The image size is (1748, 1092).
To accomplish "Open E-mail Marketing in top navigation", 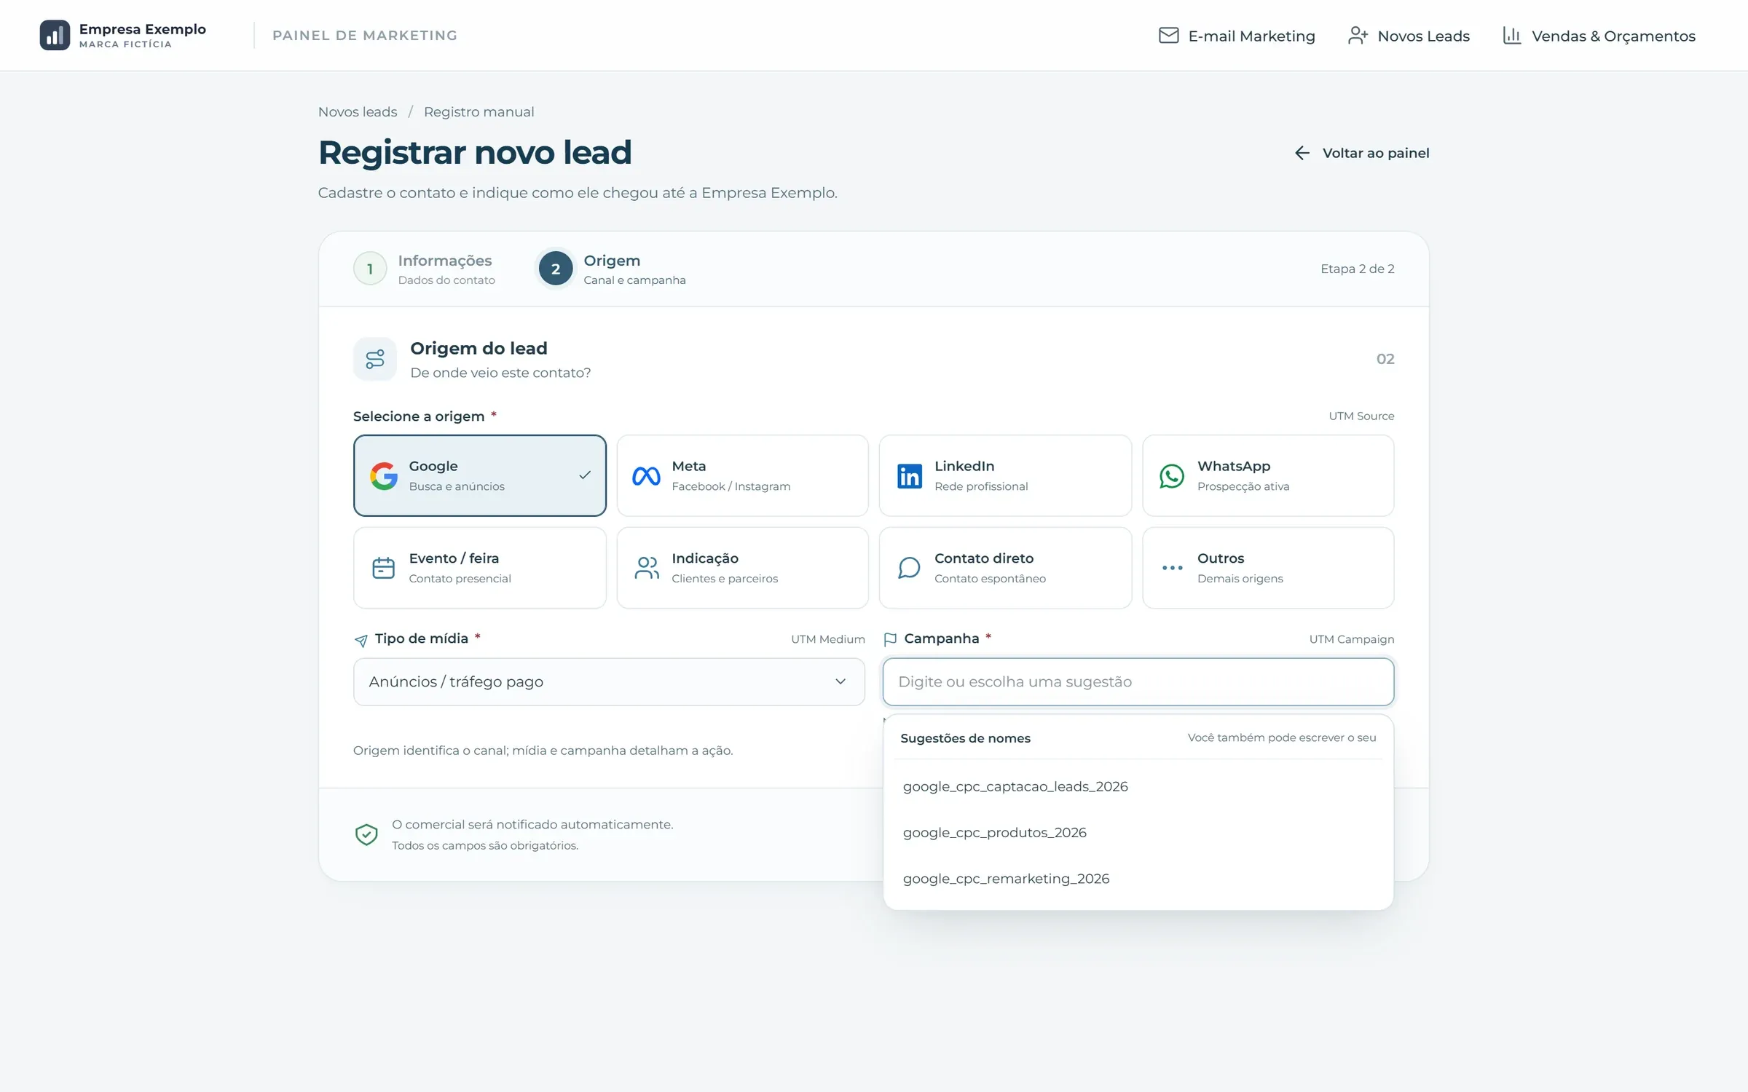I will pos(1237,36).
